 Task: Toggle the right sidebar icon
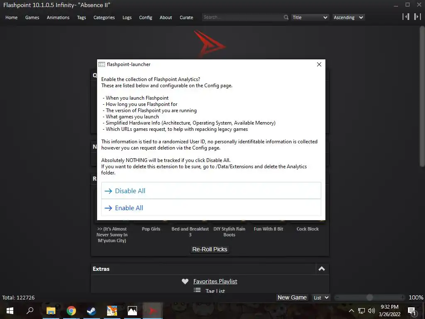(417, 17)
